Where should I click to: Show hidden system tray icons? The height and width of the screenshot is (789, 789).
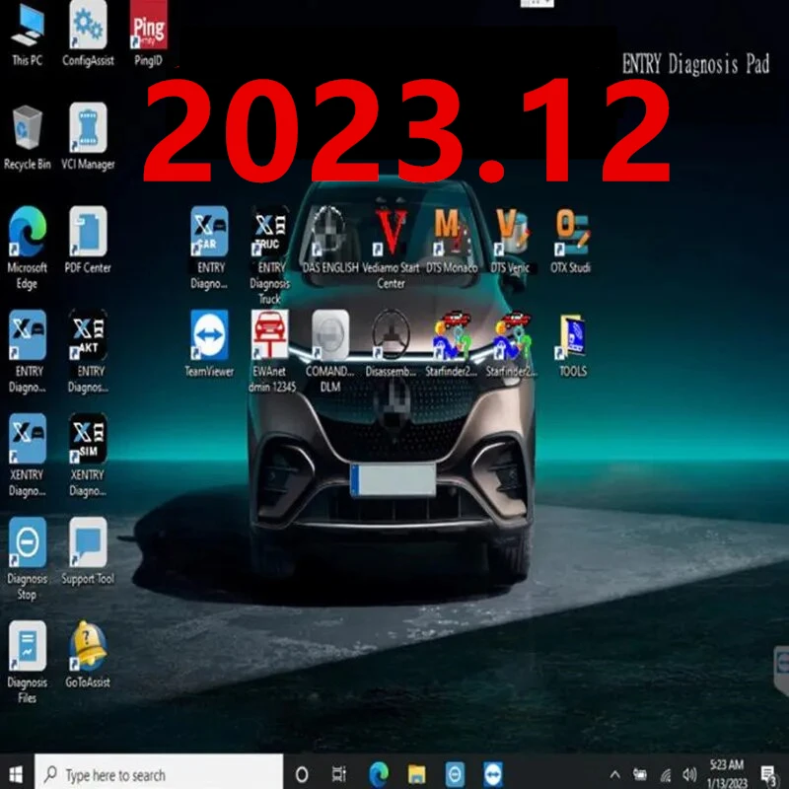tap(614, 774)
